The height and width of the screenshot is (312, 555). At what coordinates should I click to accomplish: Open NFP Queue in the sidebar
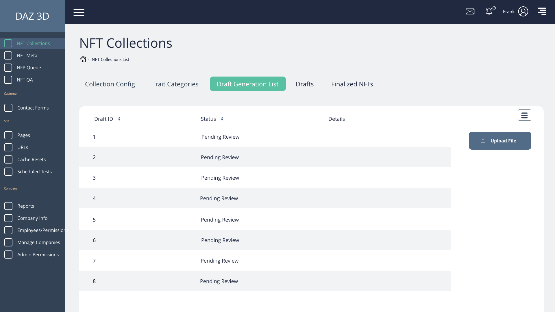point(29,68)
